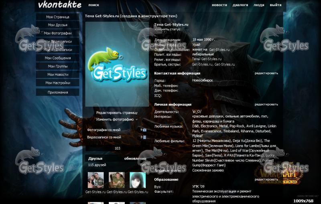321x204 pixels.
Task: Open Видеозаписи со мной
Action: tap(104, 137)
